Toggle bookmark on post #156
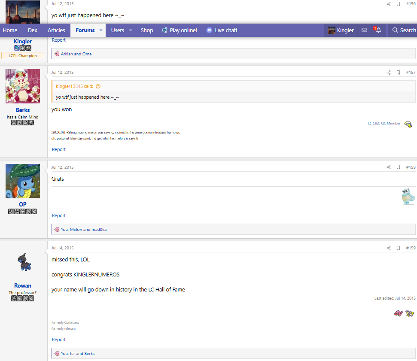The image size is (417, 361). [398, 4]
